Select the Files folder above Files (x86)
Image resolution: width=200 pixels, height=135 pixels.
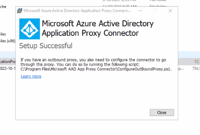click(3, 34)
